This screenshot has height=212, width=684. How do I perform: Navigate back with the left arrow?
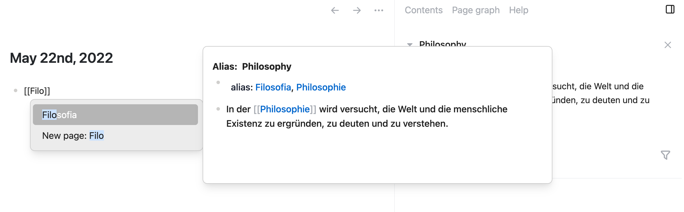[334, 10]
